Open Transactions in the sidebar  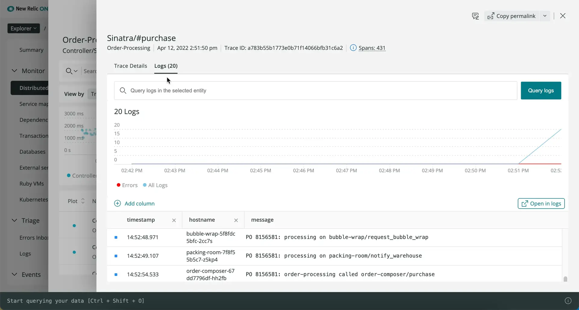[x=34, y=136]
